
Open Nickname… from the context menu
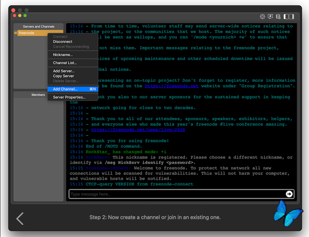click(63, 55)
